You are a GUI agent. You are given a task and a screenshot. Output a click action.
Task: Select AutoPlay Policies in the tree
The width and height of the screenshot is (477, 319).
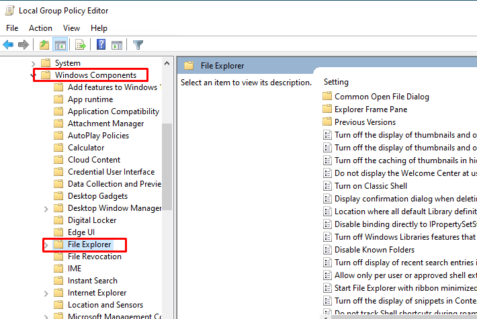pos(98,136)
